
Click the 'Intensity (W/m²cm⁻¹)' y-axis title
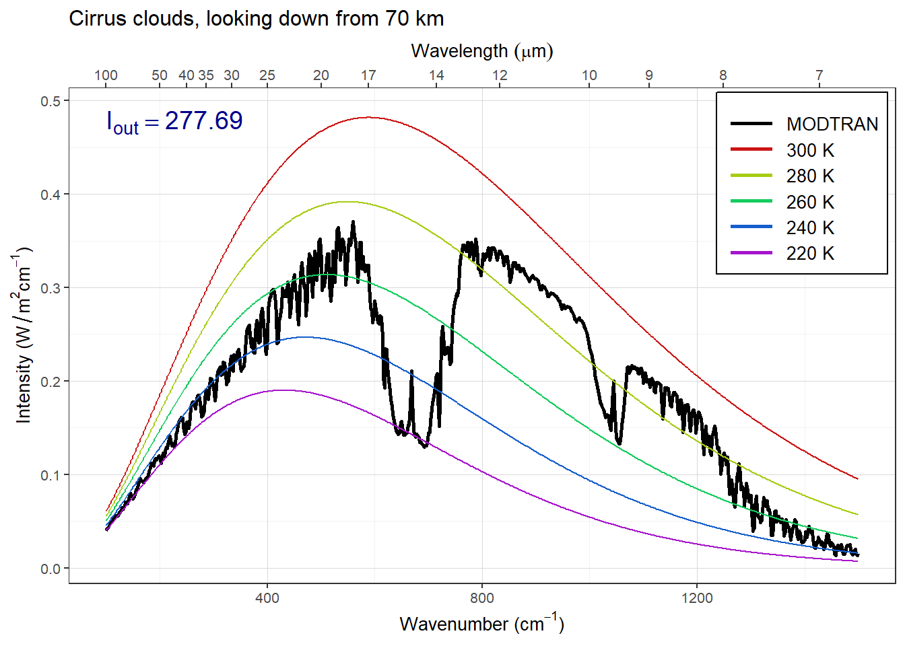point(24,334)
